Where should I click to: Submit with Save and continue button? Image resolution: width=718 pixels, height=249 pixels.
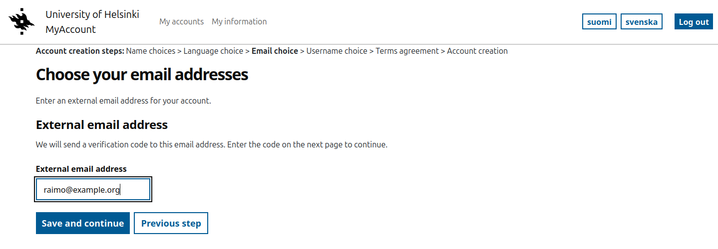(83, 223)
